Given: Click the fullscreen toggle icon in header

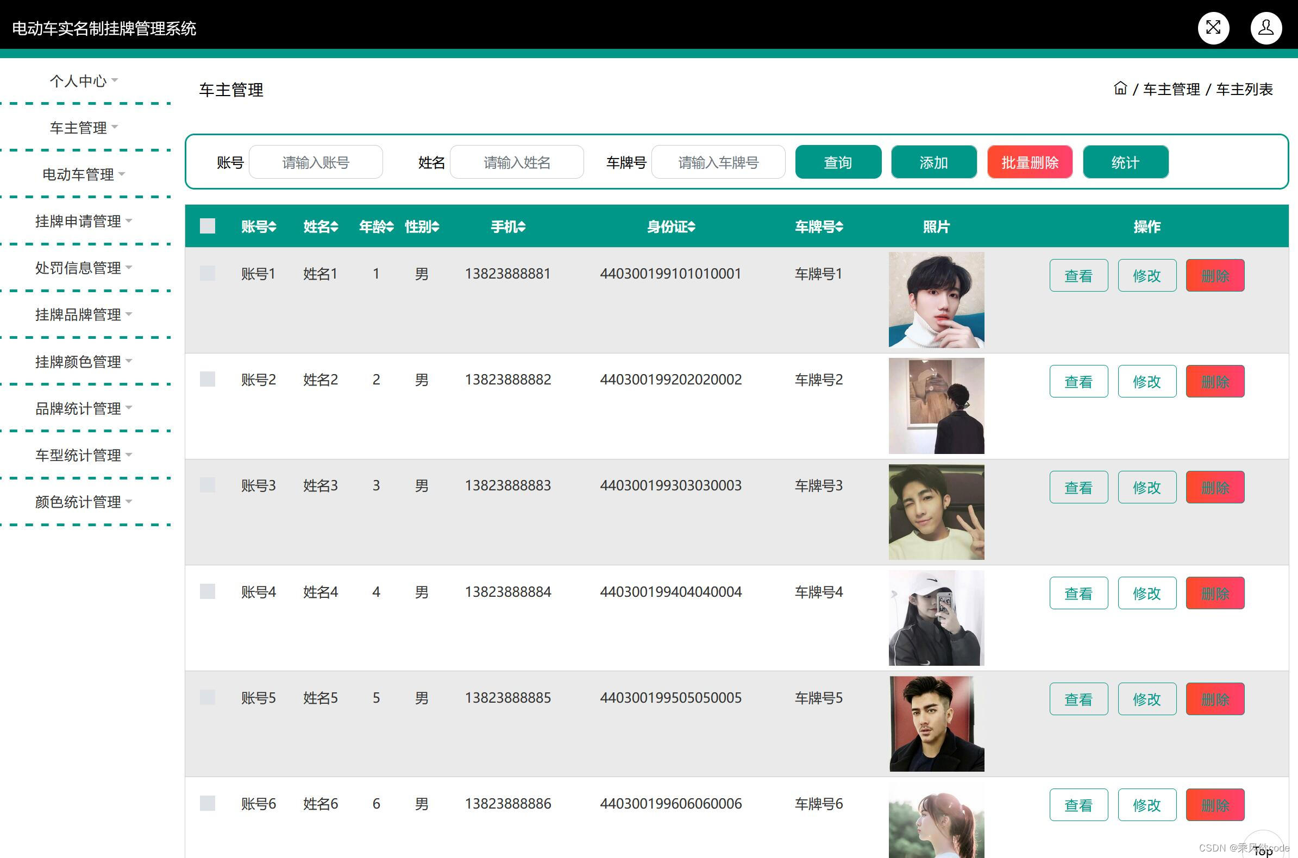Looking at the screenshot, I should coord(1213,28).
